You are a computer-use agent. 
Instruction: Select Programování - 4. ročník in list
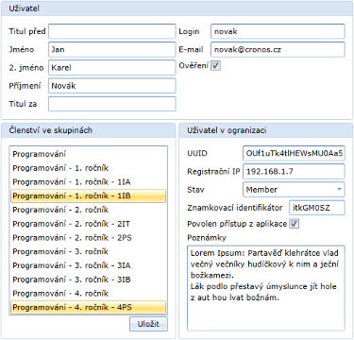tap(88, 294)
